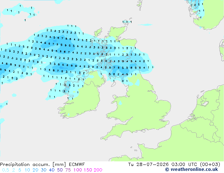Click the 5 mm legend value

pos(20,170)
